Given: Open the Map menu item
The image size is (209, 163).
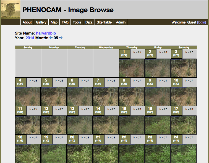Looking at the screenshot, I should pyautogui.click(x=54, y=22).
